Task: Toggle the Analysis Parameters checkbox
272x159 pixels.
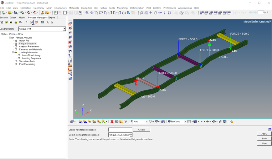Action: click(16, 47)
